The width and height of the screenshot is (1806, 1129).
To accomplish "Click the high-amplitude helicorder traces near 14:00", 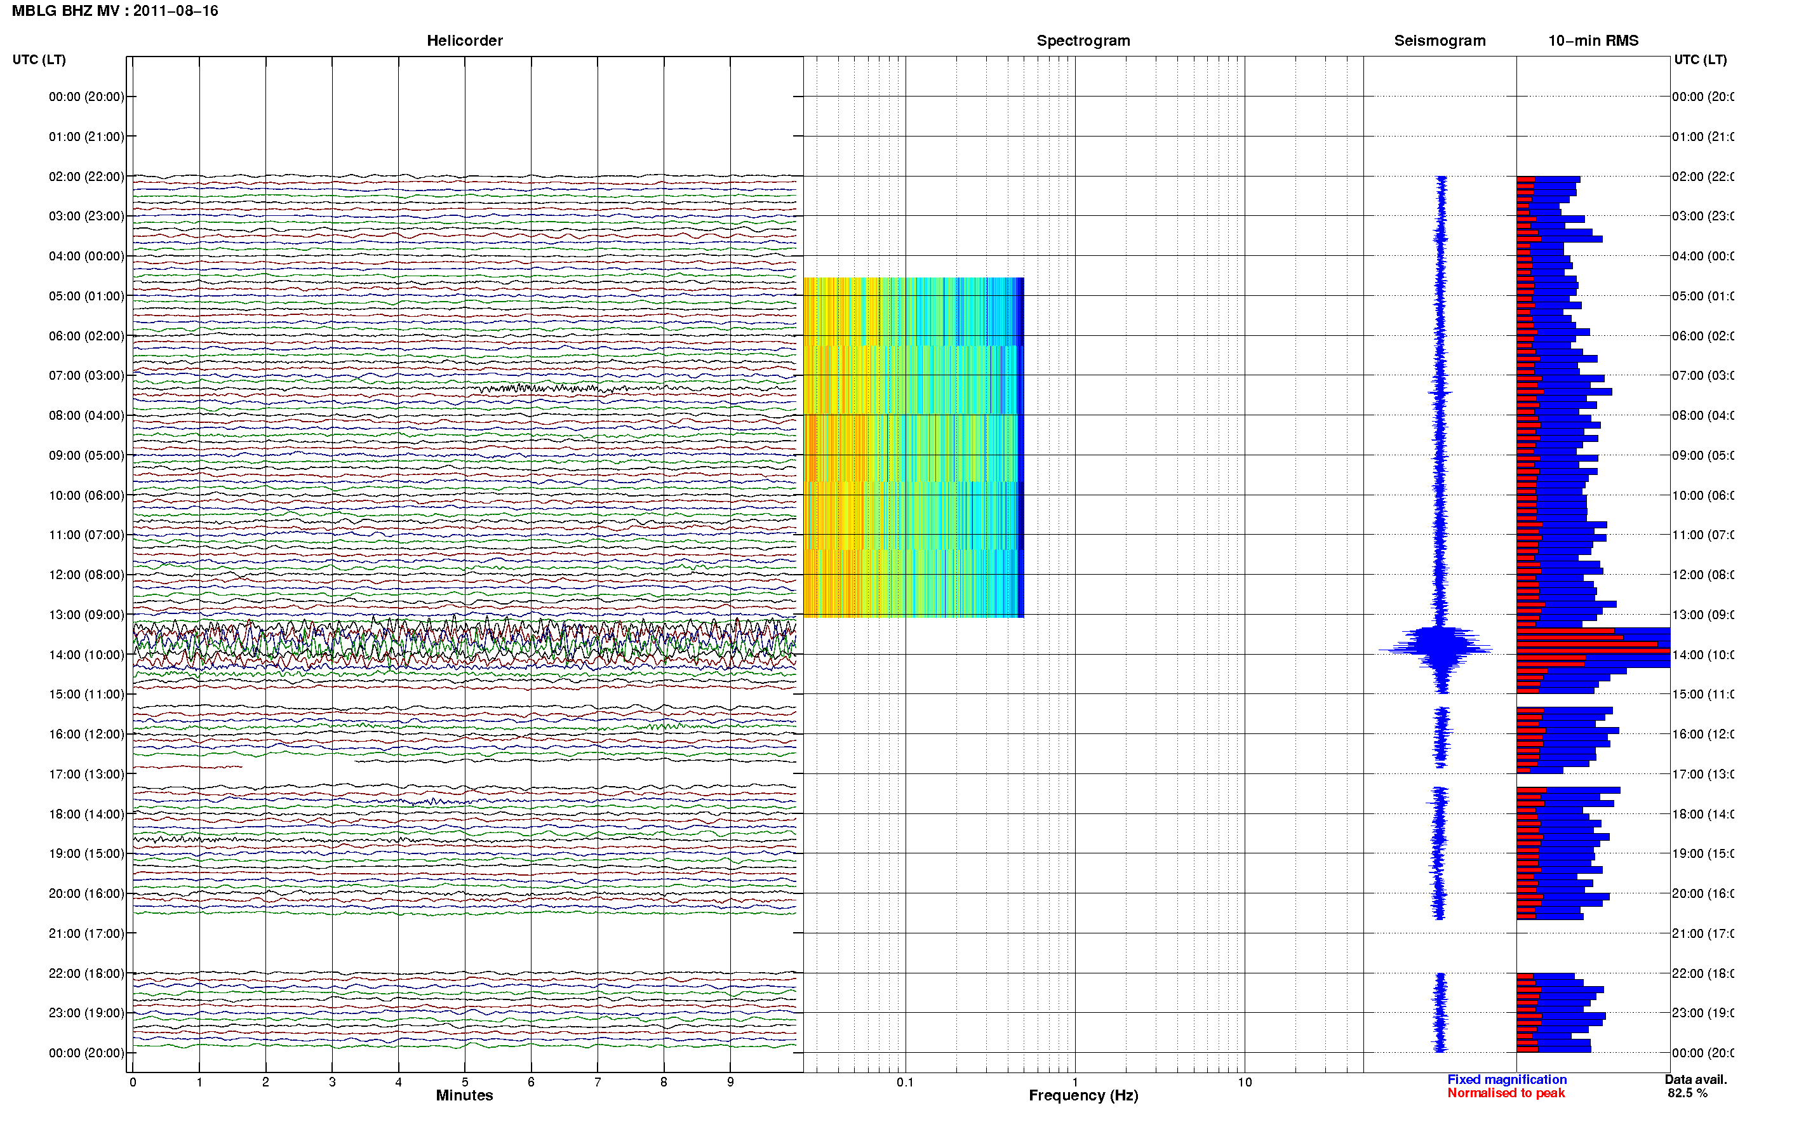I will coord(464,643).
